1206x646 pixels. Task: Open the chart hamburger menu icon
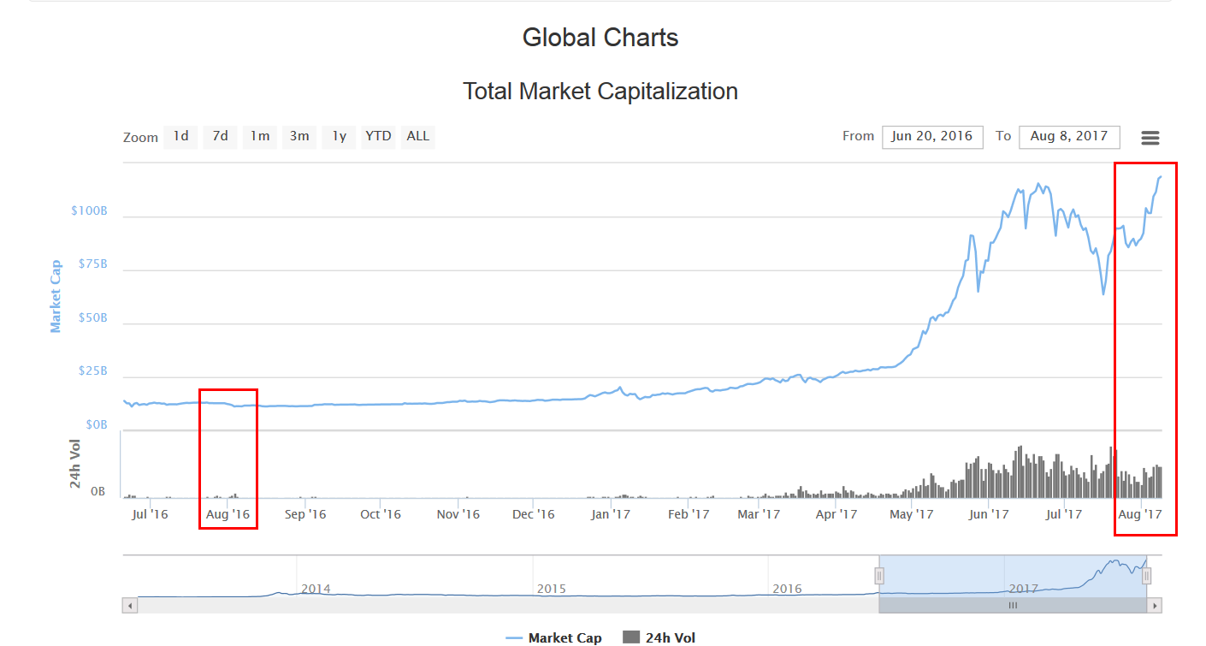click(x=1150, y=138)
